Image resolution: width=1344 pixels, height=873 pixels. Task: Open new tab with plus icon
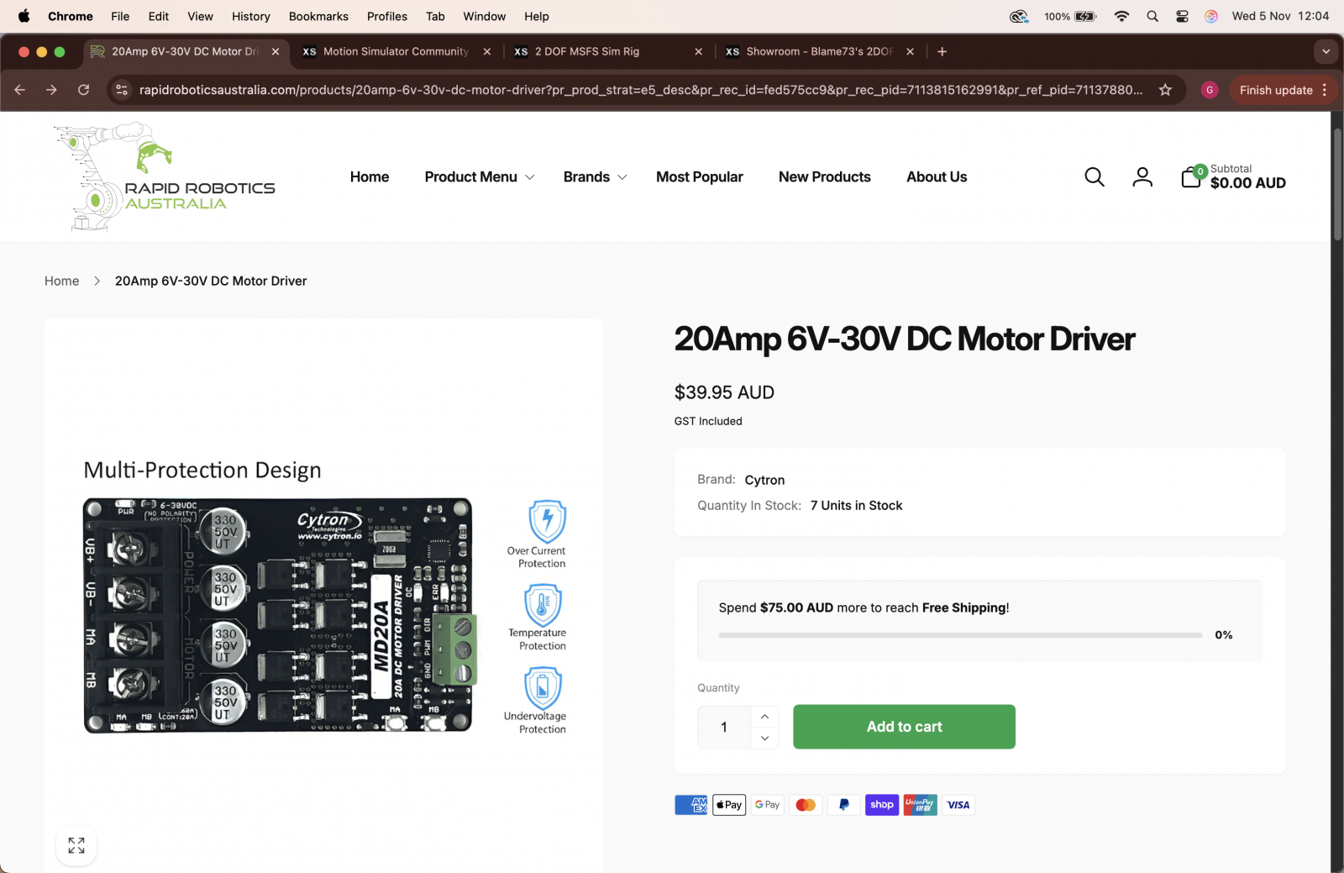(942, 51)
